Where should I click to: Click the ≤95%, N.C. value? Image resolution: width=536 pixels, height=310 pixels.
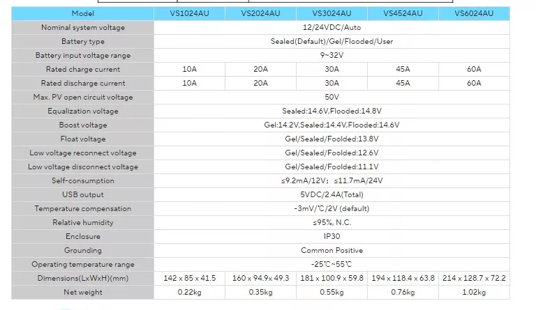pyautogui.click(x=332, y=223)
